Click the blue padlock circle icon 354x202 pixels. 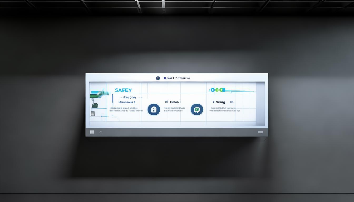click(x=154, y=109)
